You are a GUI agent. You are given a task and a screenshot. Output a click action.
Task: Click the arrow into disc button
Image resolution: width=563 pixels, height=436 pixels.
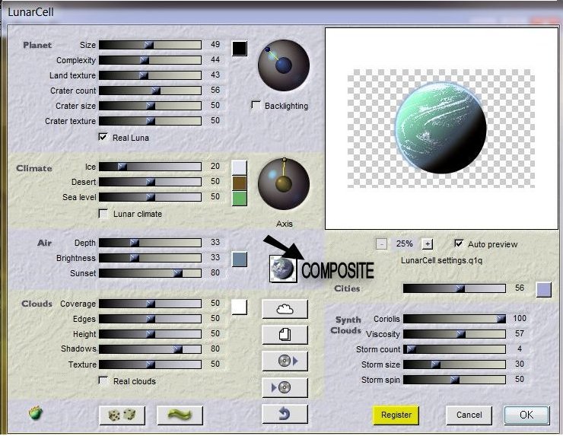(285, 387)
